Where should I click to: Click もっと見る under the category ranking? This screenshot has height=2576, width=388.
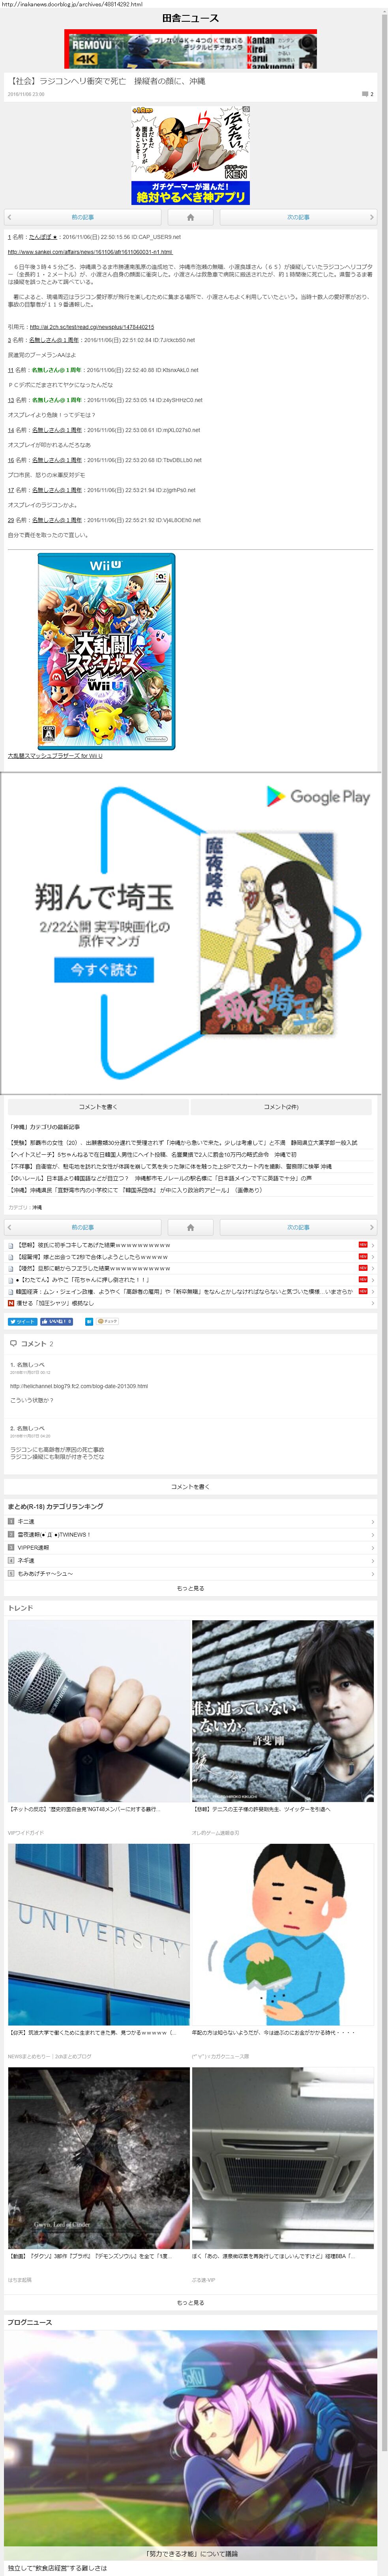(x=190, y=1588)
